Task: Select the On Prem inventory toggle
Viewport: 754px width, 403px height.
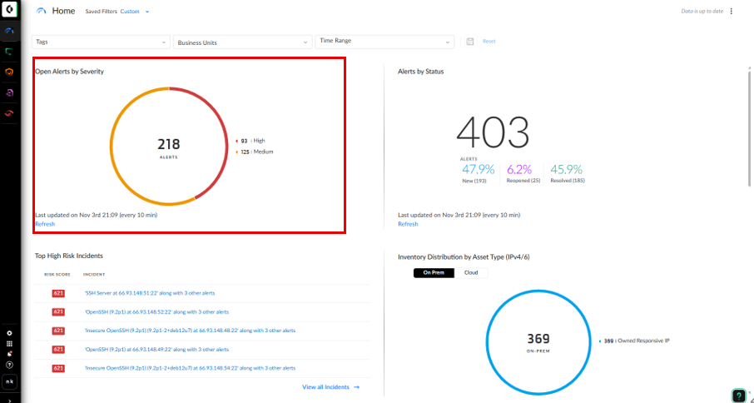Action: (434, 272)
